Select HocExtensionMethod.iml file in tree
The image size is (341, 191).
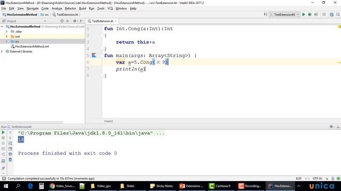coord(30,46)
